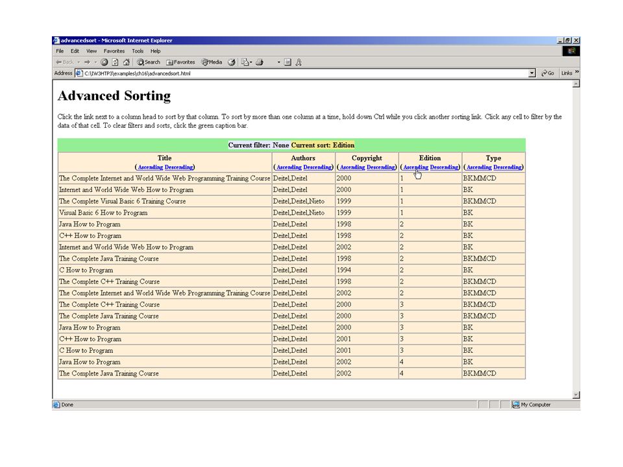Open the Help menu
The height and width of the screenshot is (467, 623).
[x=155, y=51]
